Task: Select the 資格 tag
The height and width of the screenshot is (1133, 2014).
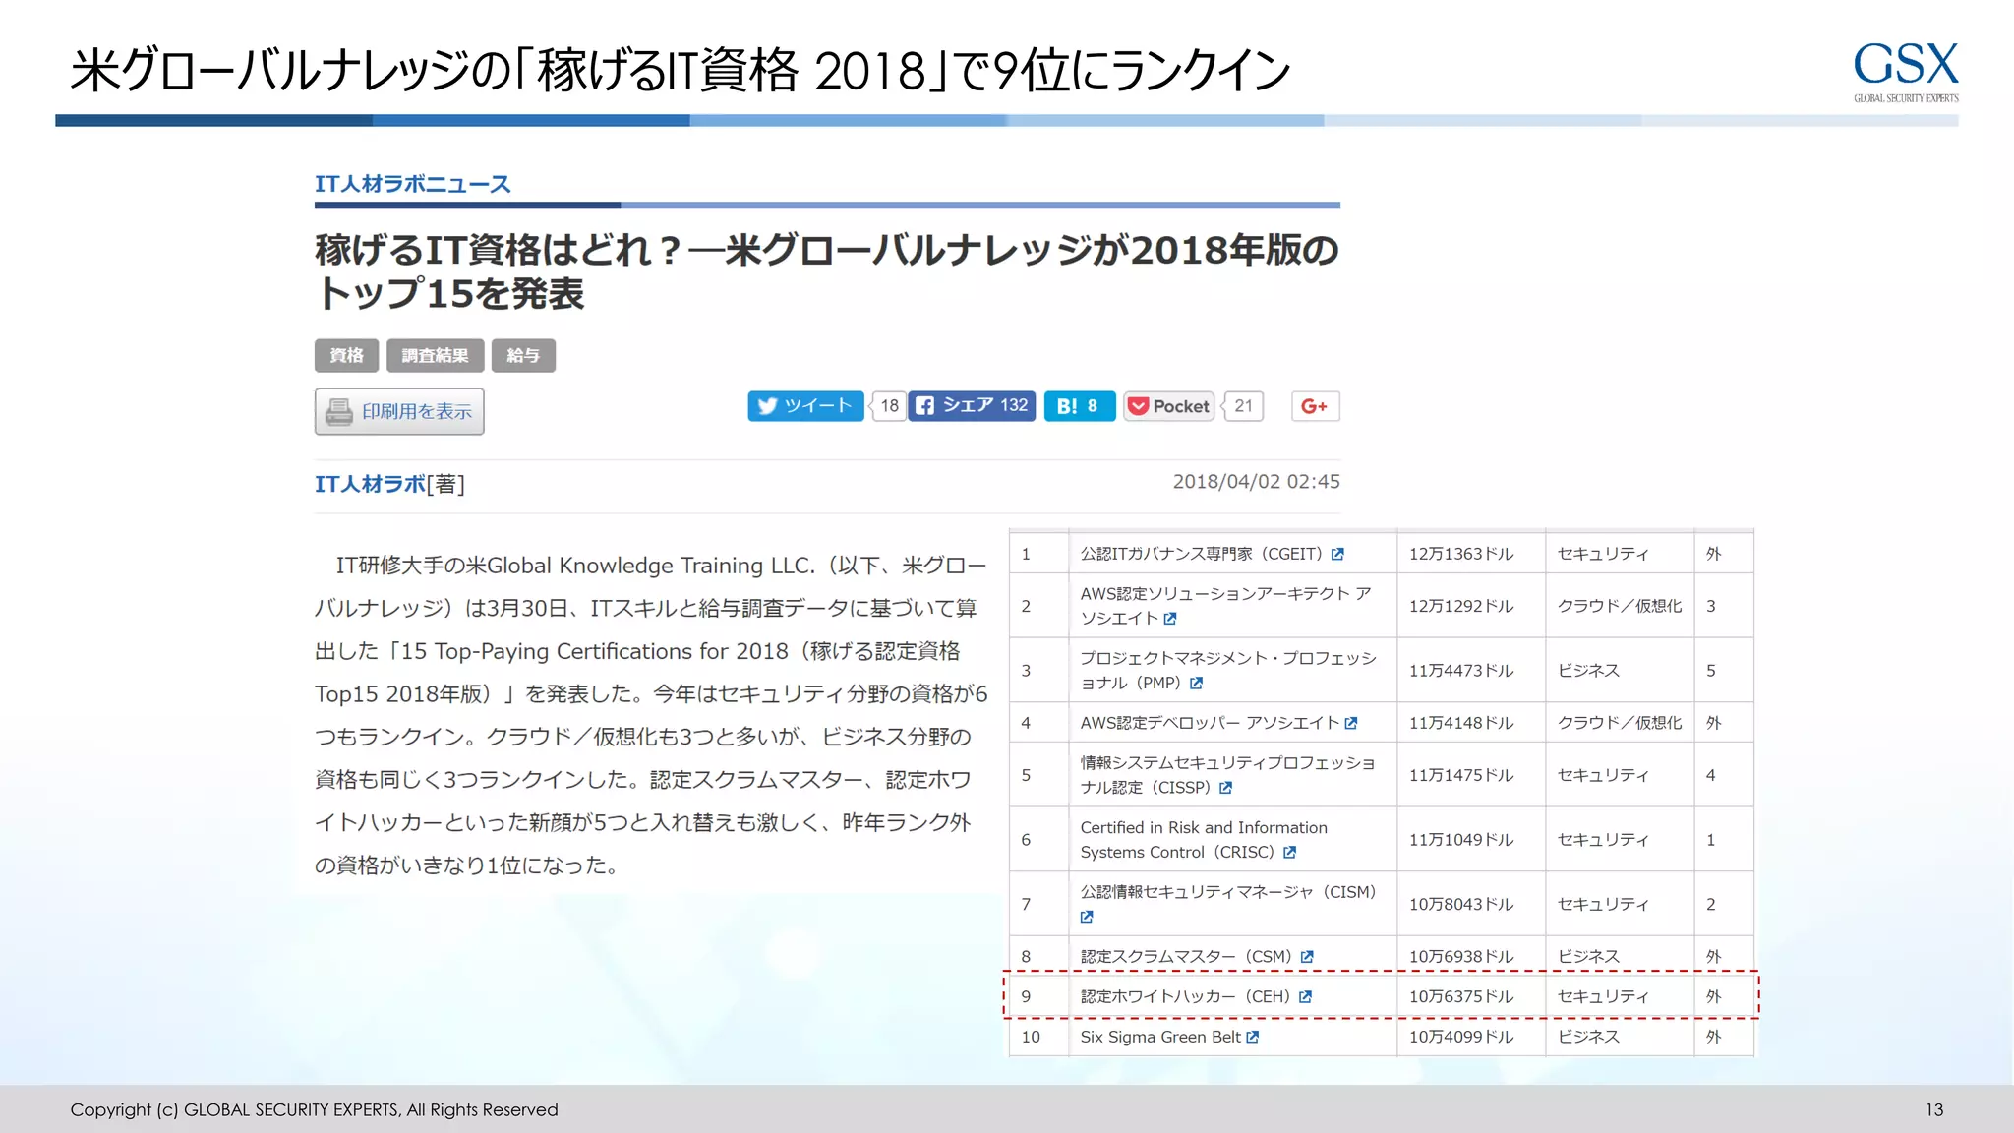Action: (346, 355)
